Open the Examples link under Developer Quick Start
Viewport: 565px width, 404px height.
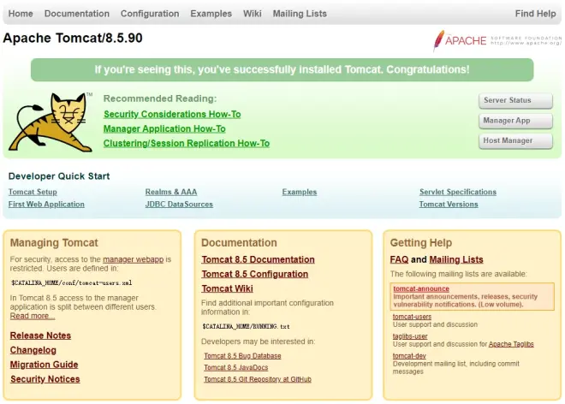300,192
